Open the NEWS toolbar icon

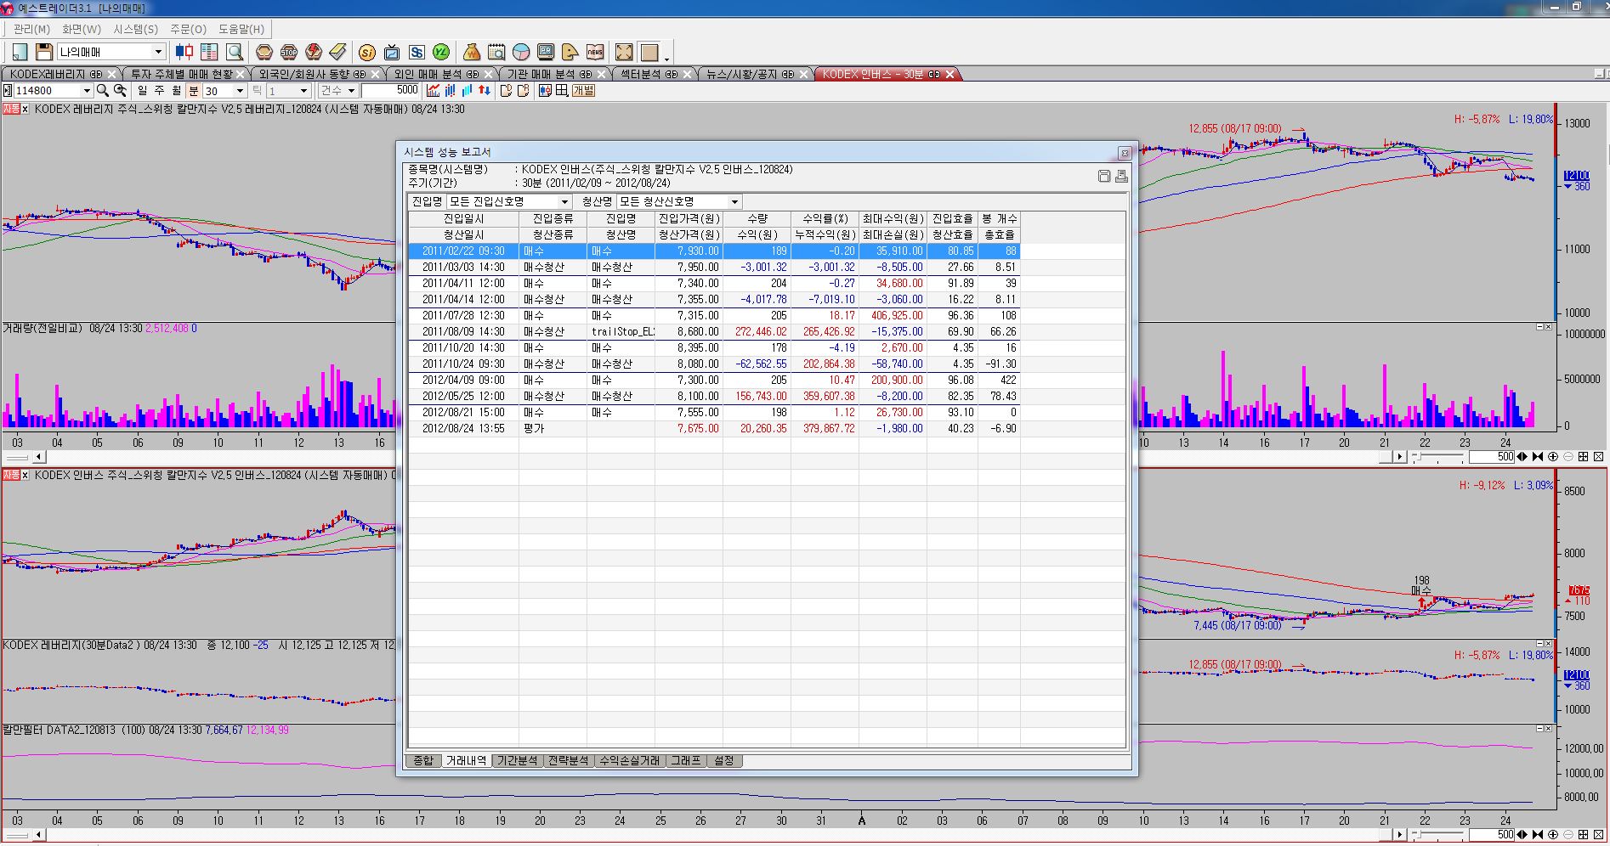pyautogui.click(x=595, y=53)
